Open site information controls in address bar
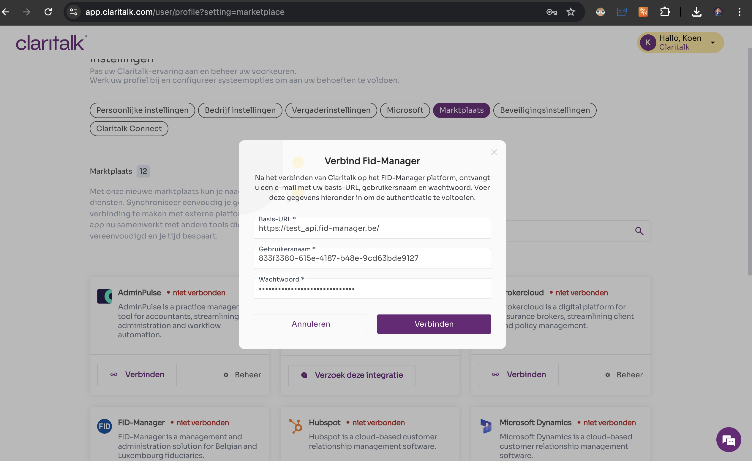Screen dimensions: 752x461 tap(74, 12)
